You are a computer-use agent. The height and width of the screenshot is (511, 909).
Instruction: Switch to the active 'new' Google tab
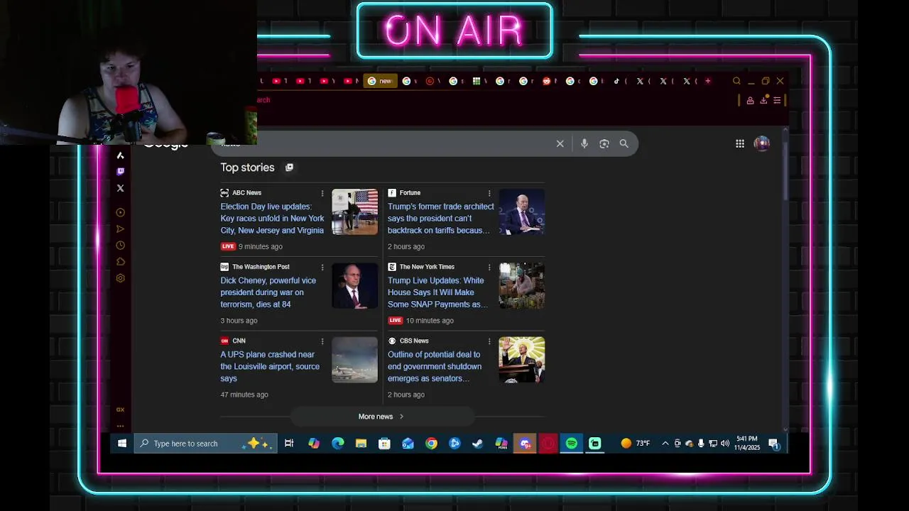pyautogui.click(x=380, y=81)
